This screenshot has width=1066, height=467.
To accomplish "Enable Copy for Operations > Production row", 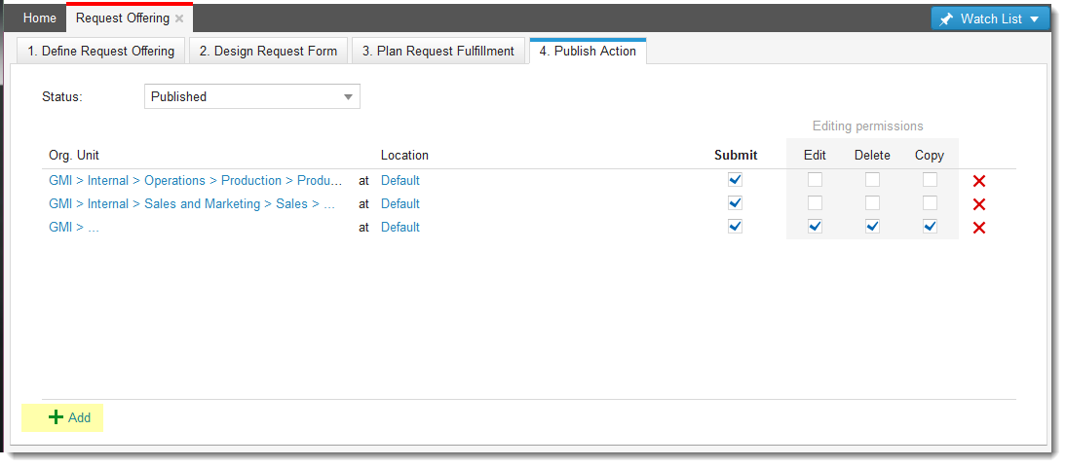I will pos(930,180).
